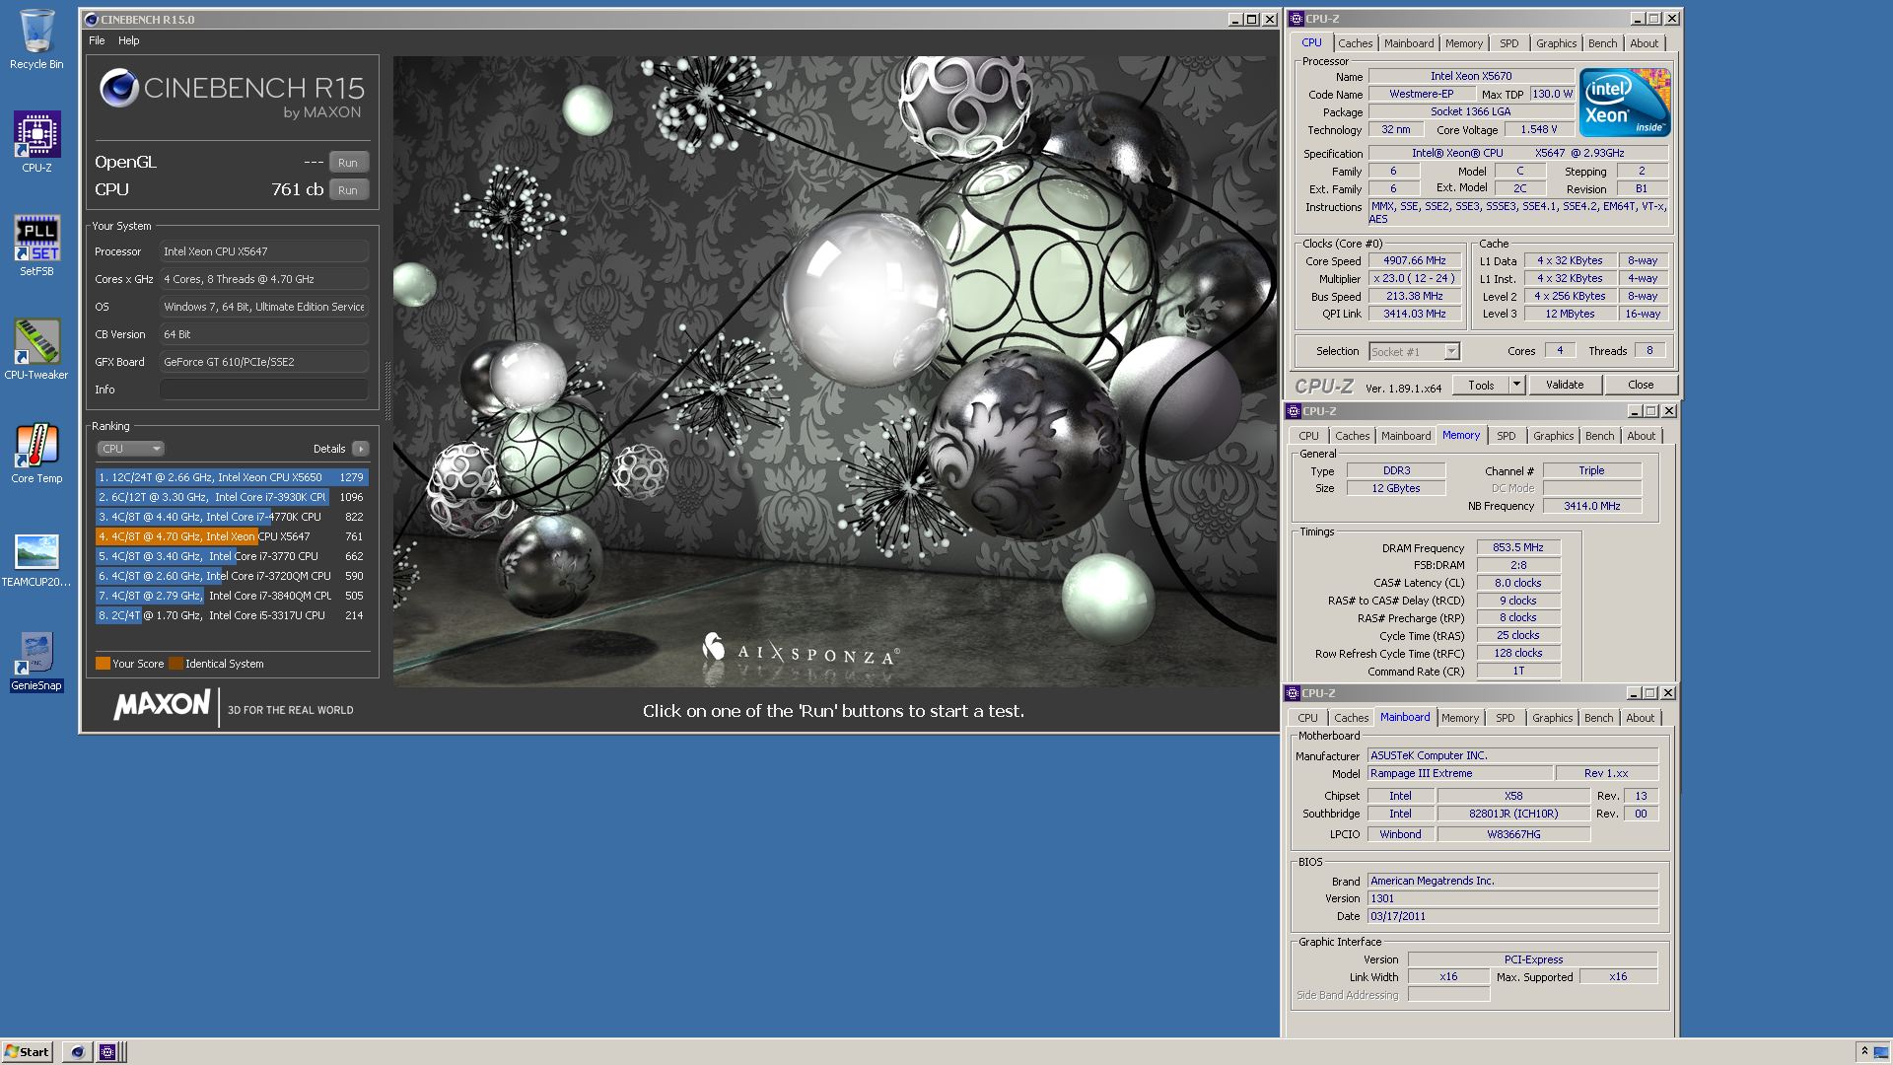Switch to Mainboard tab in top CPU-Z
Image resolution: width=1893 pixels, height=1065 pixels.
point(1409,43)
